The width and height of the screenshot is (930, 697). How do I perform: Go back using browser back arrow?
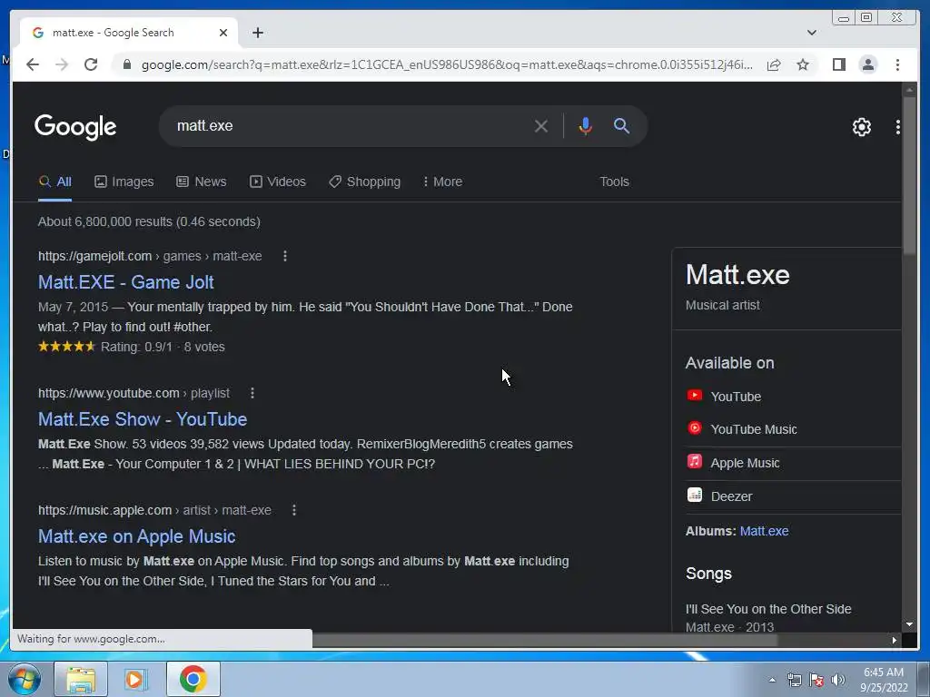point(33,64)
